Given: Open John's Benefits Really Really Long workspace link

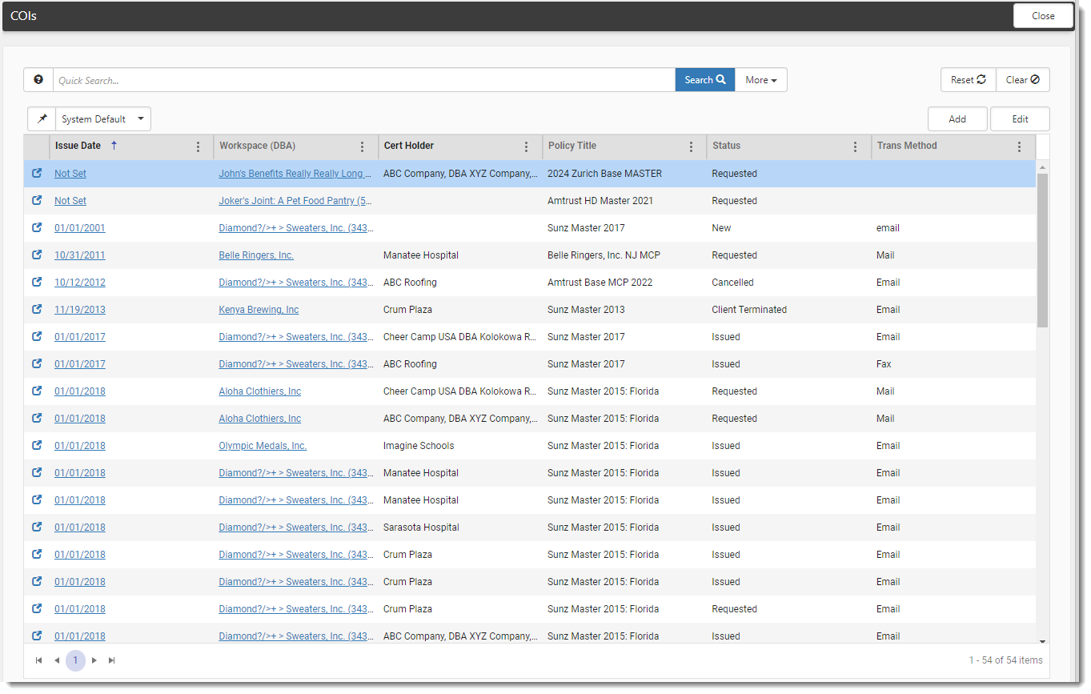Looking at the screenshot, I should (x=295, y=173).
